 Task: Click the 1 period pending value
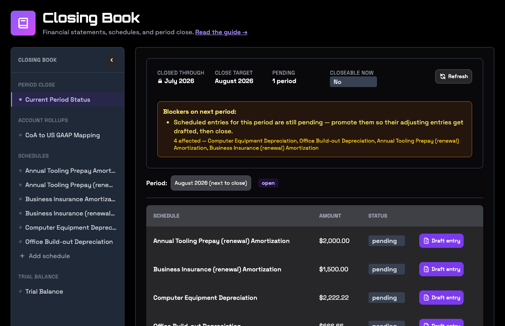(284, 81)
